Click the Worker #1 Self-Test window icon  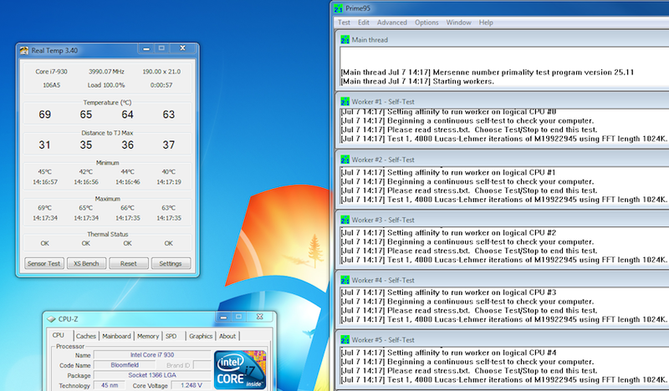pos(345,101)
